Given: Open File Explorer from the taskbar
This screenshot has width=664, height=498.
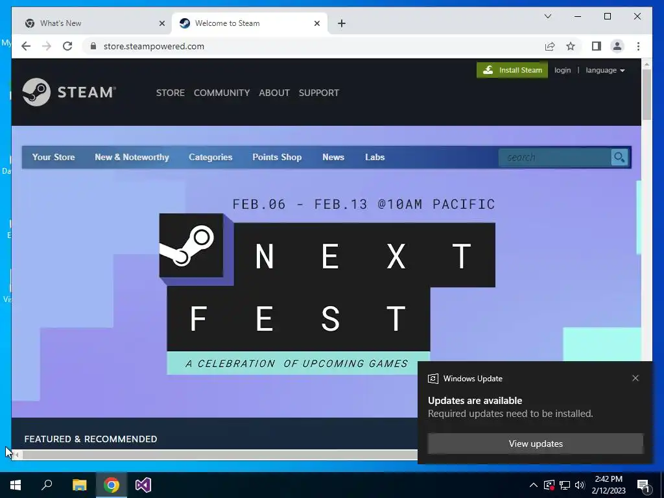Looking at the screenshot, I should (x=79, y=485).
